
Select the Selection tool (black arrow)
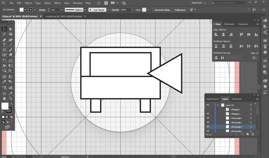(4, 29)
